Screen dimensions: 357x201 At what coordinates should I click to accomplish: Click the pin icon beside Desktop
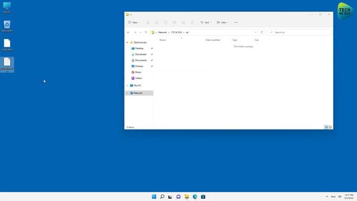pyautogui.click(x=152, y=49)
